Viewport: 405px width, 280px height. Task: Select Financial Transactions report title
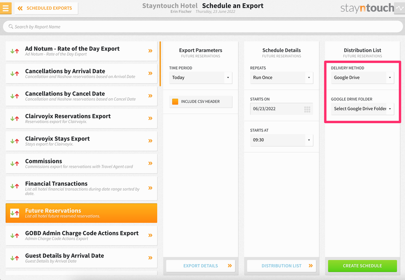click(x=56, y=184)
